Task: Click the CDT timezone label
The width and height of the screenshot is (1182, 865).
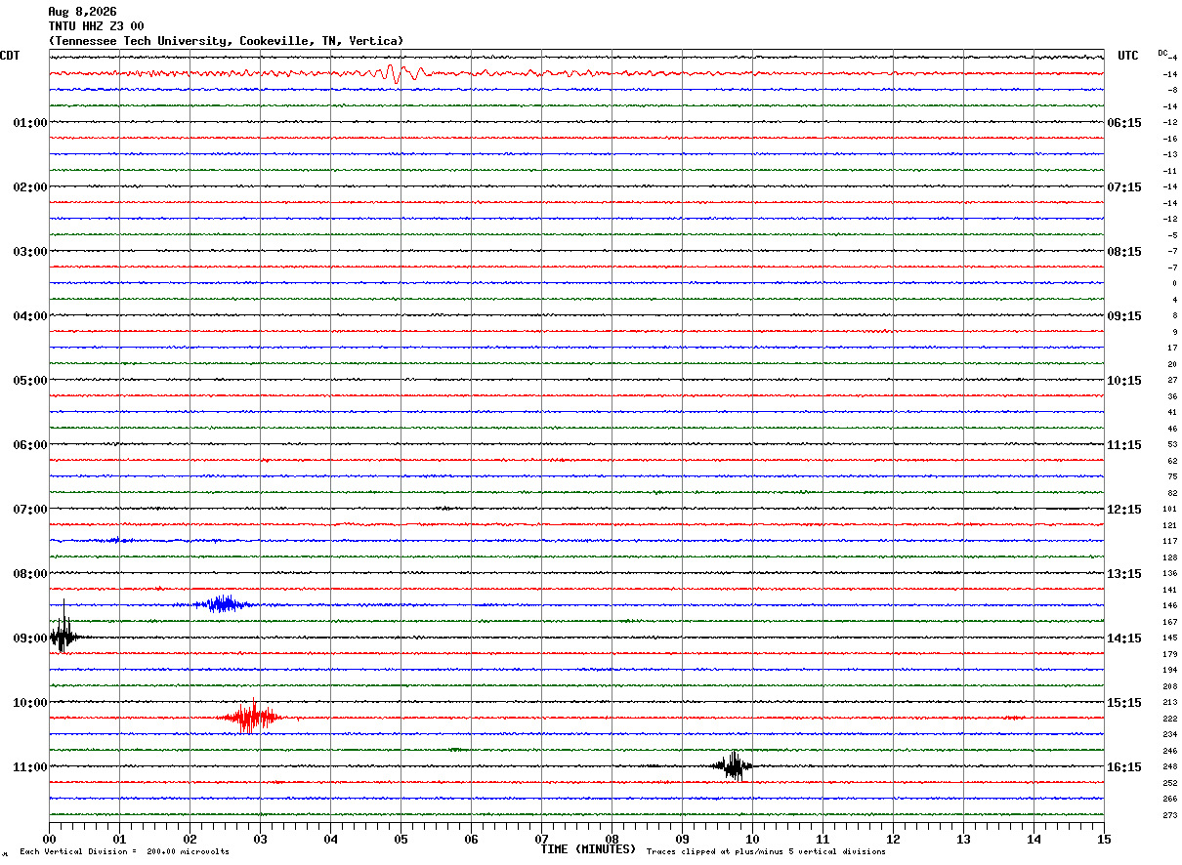Action: coord(10,56)
